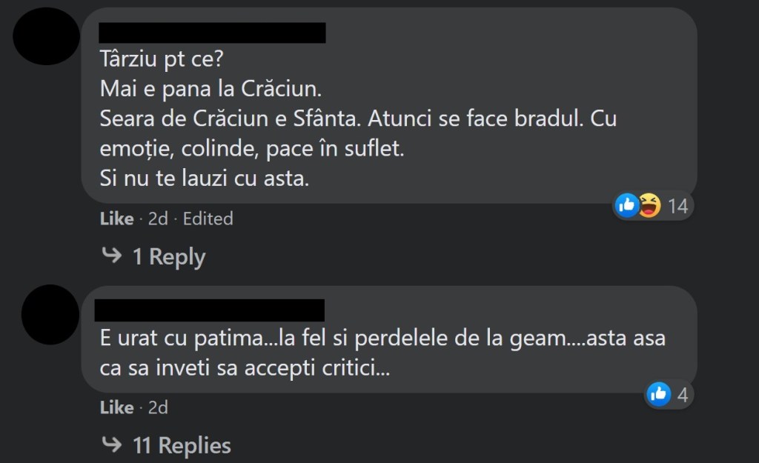Open the first commenter's name link
The height and width of the screenshot is (463, 759).
click(x=212, y=33)
